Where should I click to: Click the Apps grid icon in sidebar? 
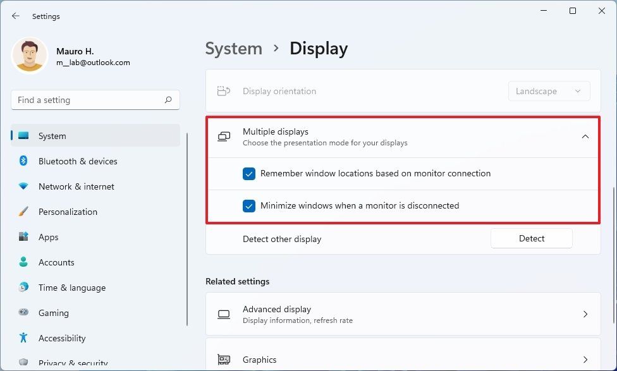click(x=23, y=237)
